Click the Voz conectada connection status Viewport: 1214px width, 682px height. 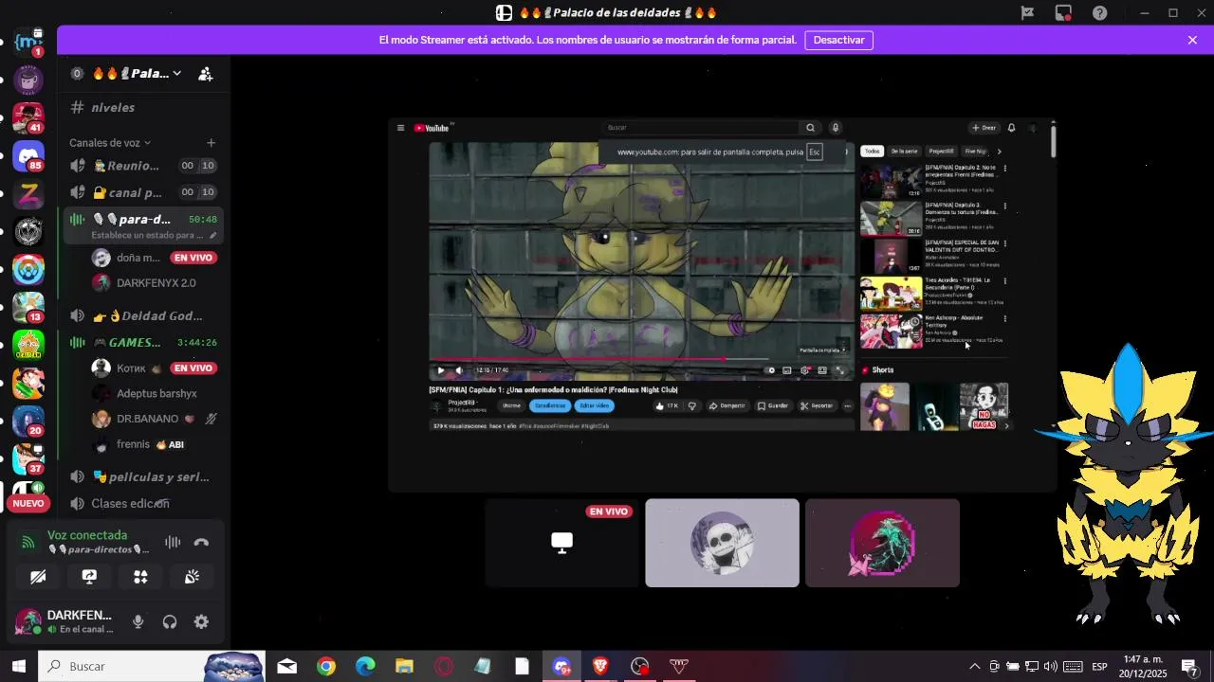tap(87, 535)
